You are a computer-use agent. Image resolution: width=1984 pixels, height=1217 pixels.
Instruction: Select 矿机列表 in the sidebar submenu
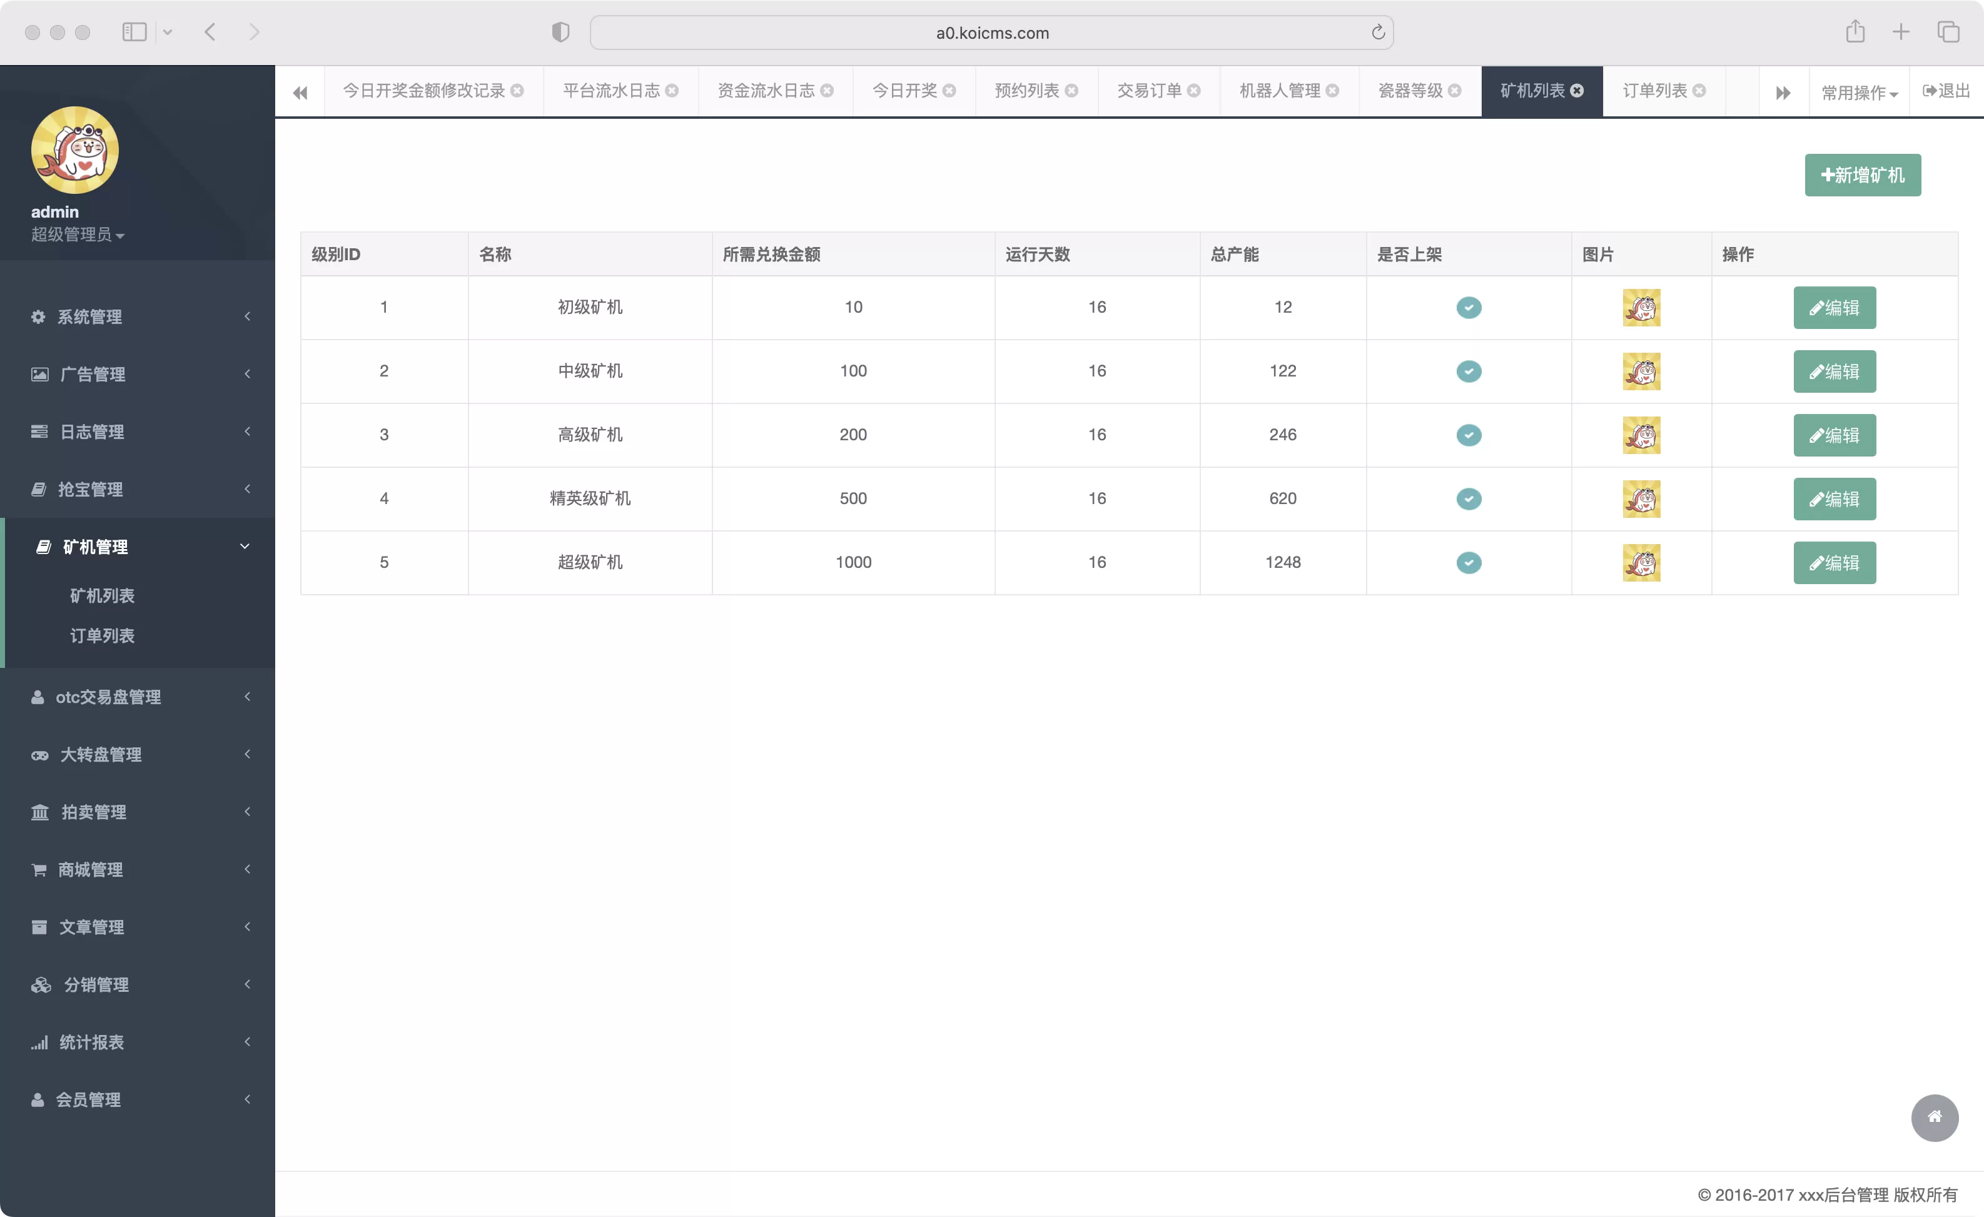pyautogui.click(x=102, y=595)
